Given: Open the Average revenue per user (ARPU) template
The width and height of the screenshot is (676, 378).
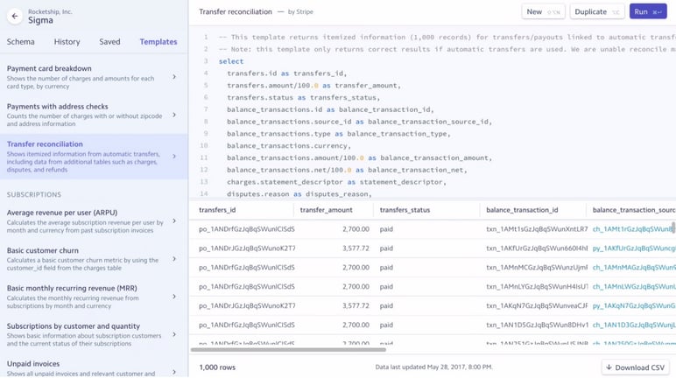Looking at the screenshot, I should [x=94, y=220].
